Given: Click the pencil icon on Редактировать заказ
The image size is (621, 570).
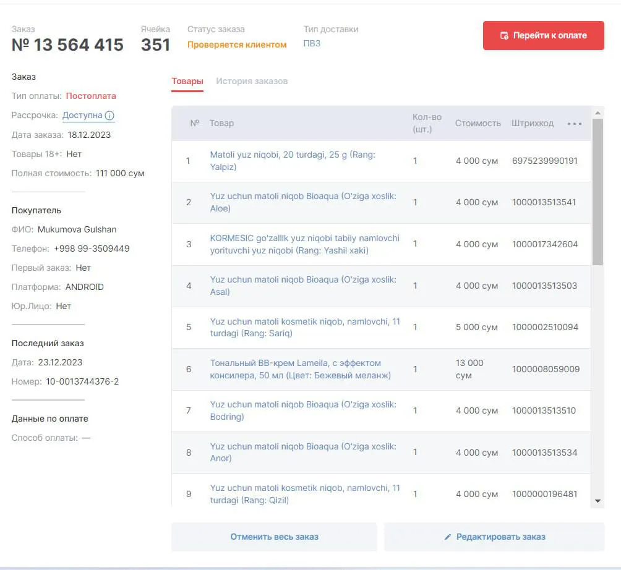Looking at the screenshot, I should [448, 537].
